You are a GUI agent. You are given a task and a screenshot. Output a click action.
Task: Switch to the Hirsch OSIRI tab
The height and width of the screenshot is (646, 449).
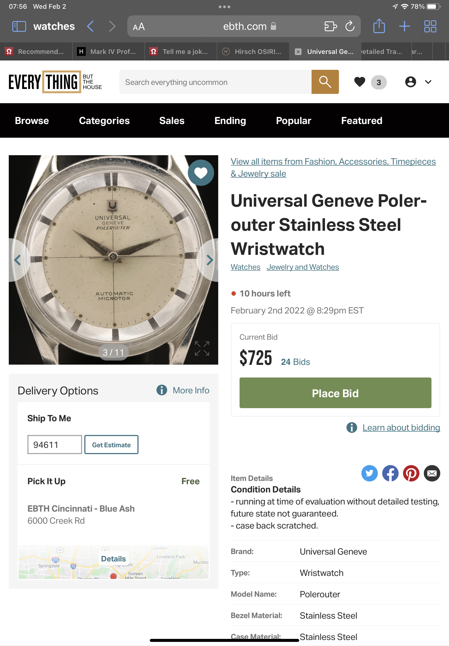253,51
